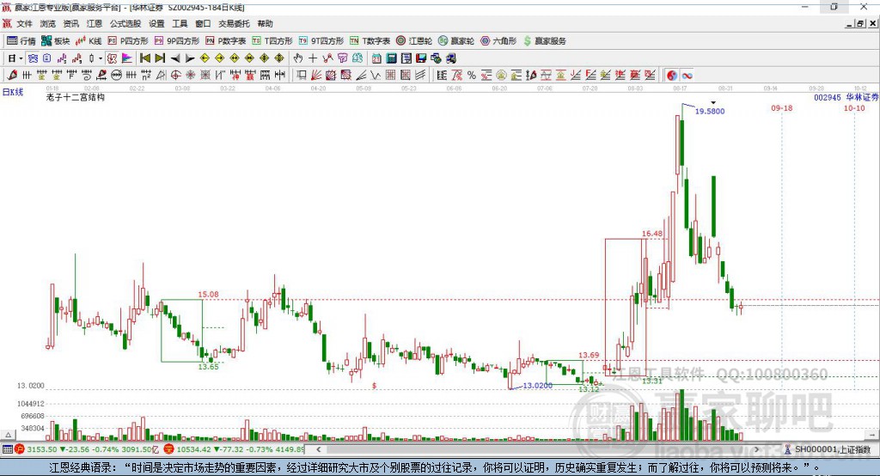Jump to the last bar icon
Viewport: 880px width, 476px height.
click(x=160, y=58)
